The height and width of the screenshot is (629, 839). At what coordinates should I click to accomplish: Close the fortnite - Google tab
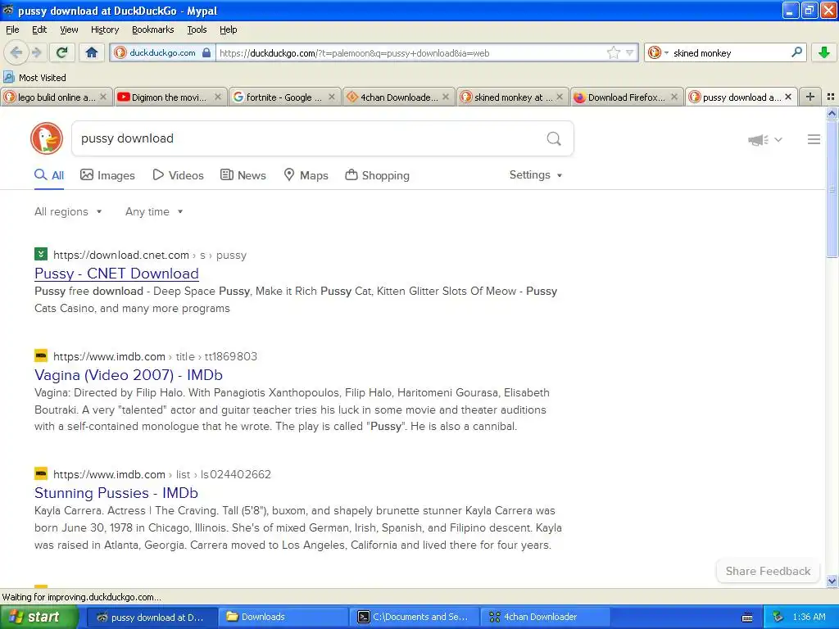coord(332,97)
